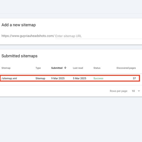142x142 pixels.
Task: Click the Success status text
Action: 98,78
